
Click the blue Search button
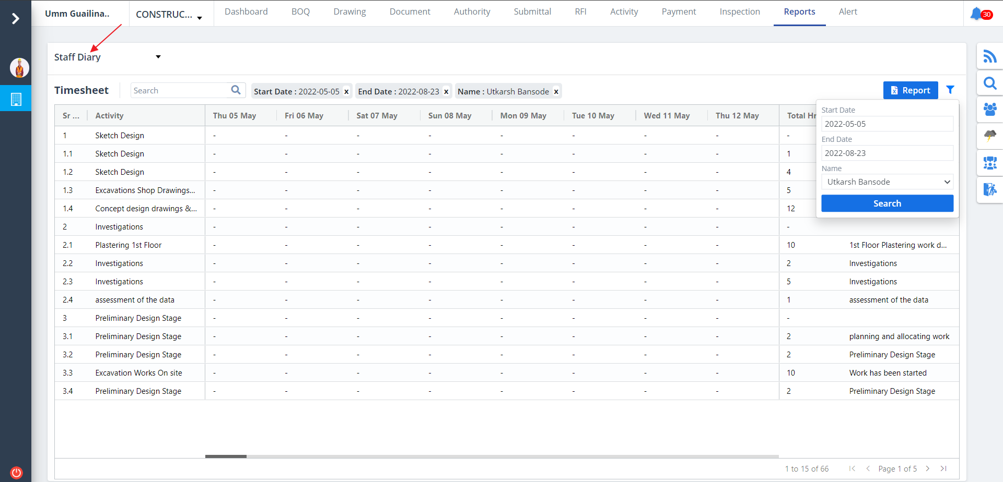pos(887,203)
